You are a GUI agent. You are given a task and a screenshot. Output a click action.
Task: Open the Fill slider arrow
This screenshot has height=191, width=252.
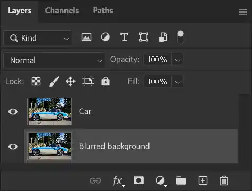(178, 82)
